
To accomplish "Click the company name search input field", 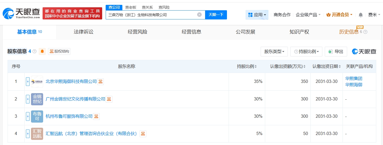I will (x=151, y=15).
